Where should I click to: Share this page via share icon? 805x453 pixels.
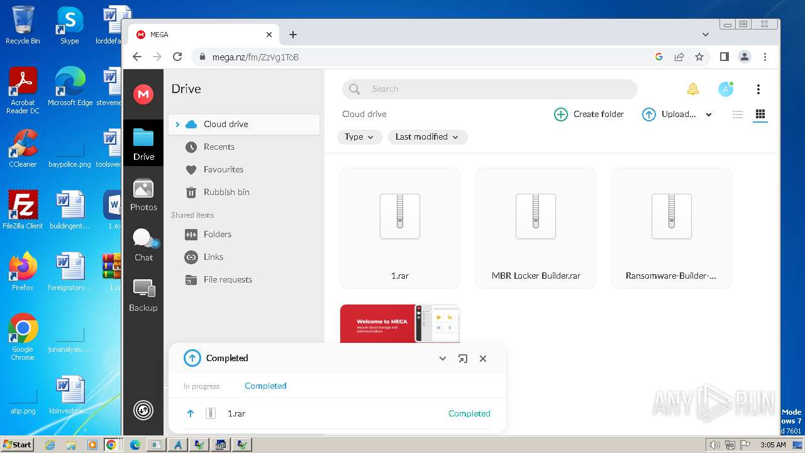point(679,57)
